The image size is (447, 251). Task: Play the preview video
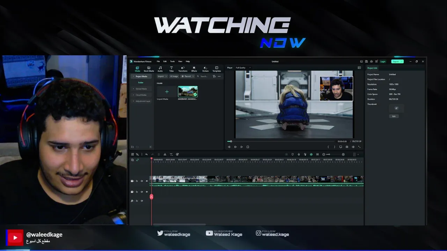(x=241, y=147)
